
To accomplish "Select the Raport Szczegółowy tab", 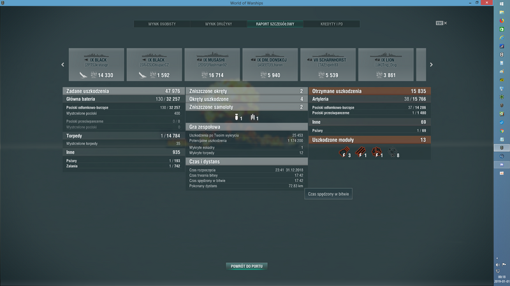I will (275, 24).
